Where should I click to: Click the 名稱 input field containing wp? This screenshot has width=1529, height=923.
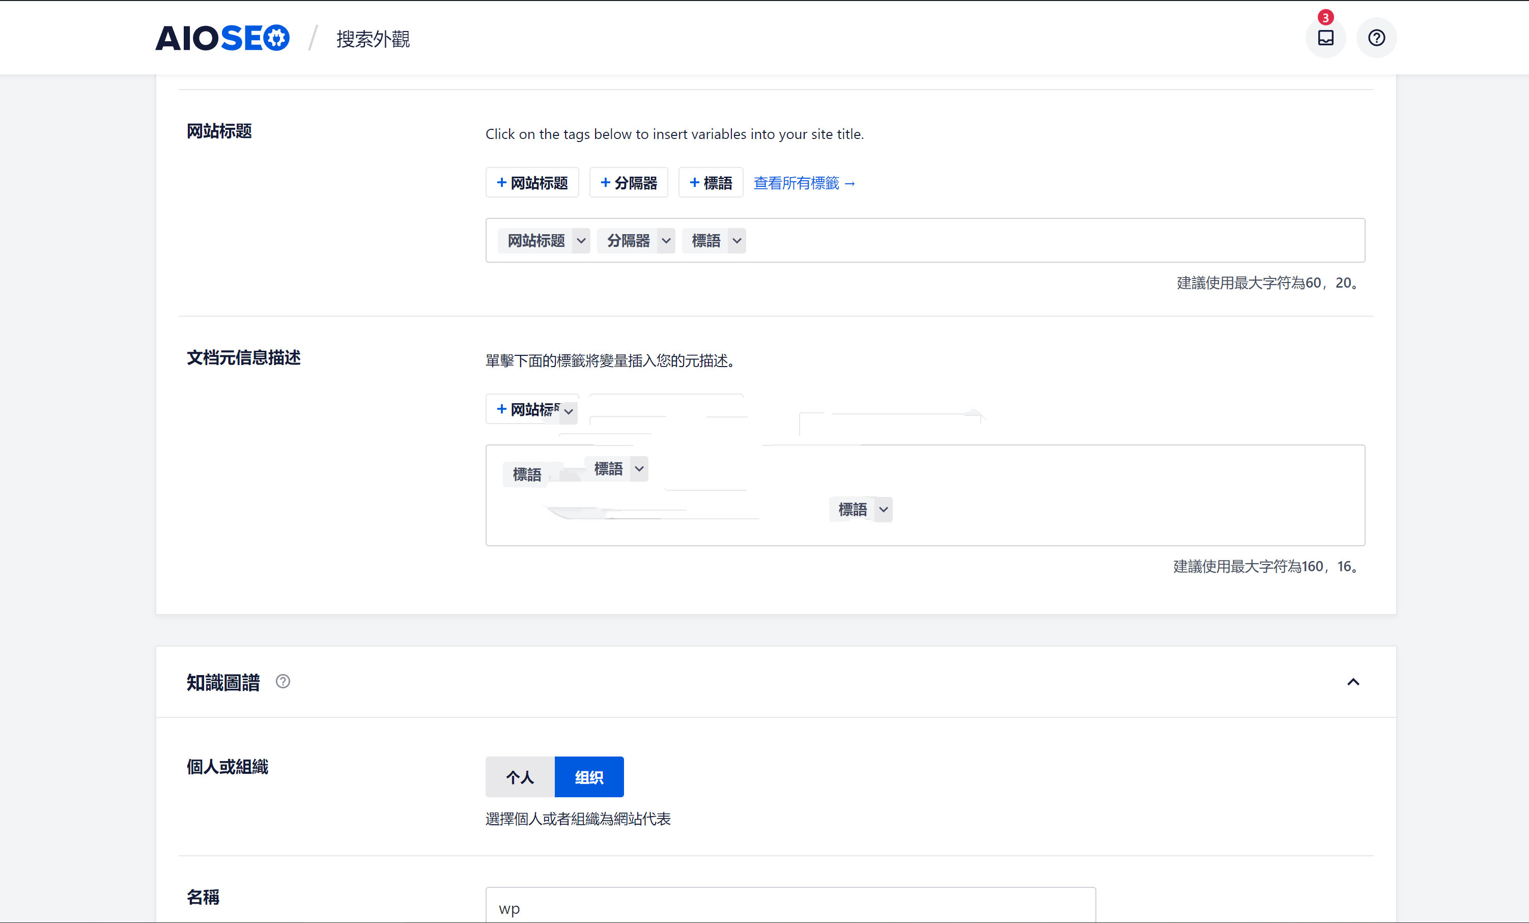(790, 908)
